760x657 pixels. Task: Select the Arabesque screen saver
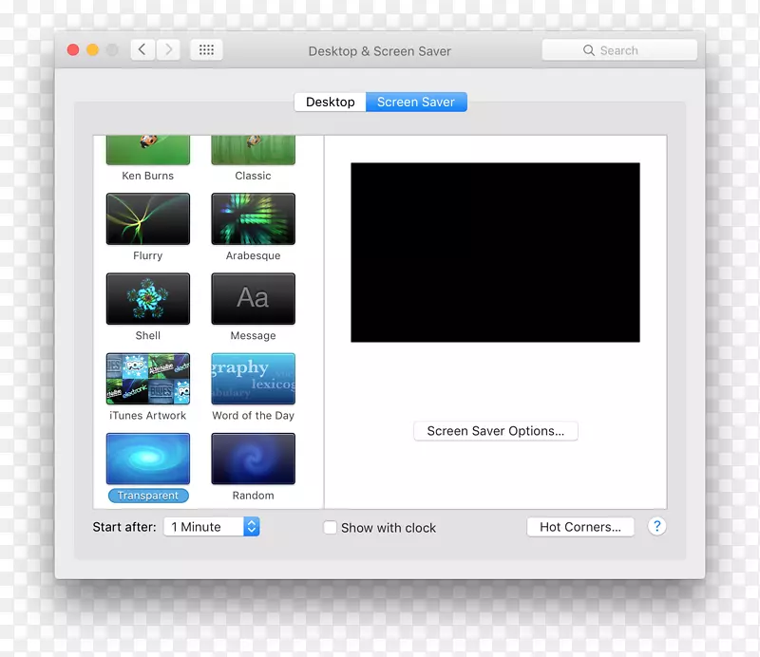click(253, 218)
